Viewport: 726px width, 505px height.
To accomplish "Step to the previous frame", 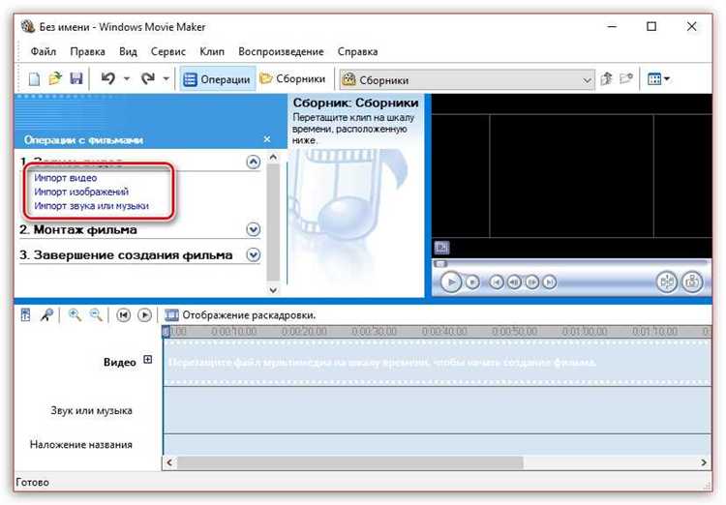I will point(514,282).
